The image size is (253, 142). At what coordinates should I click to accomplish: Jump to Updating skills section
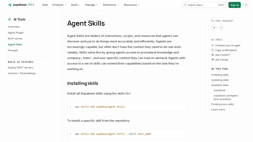[220, 80]
